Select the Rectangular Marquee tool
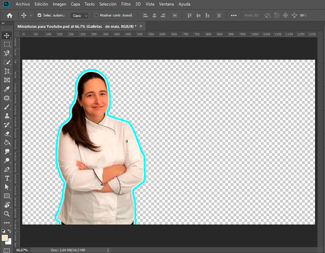This screenshot has width=325, height=253. pos(7,44)
